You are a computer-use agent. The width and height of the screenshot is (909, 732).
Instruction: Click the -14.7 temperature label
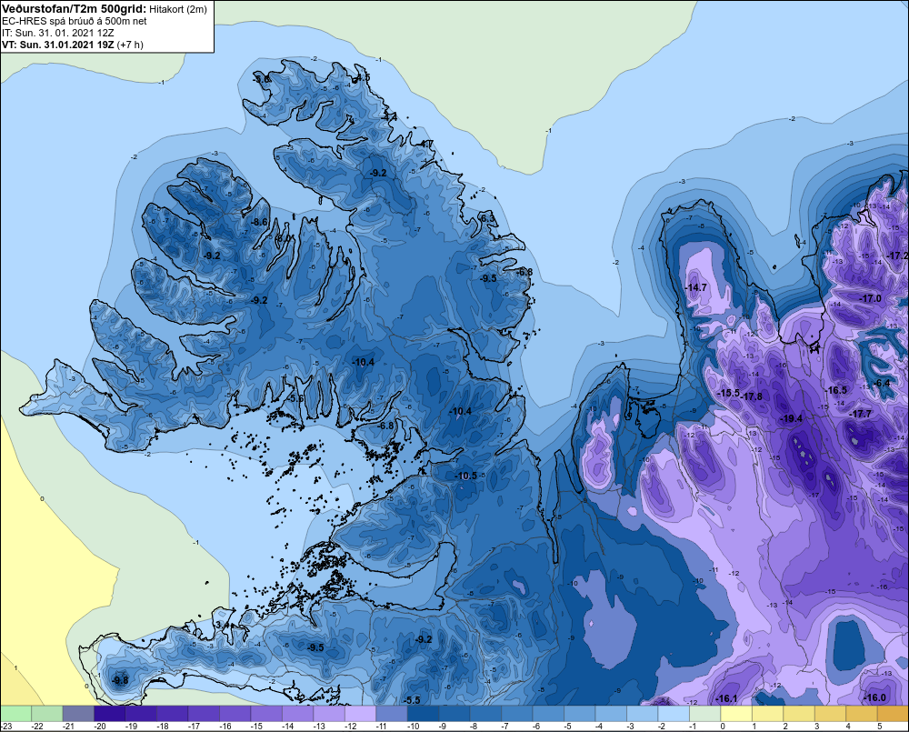click(695, 287)
